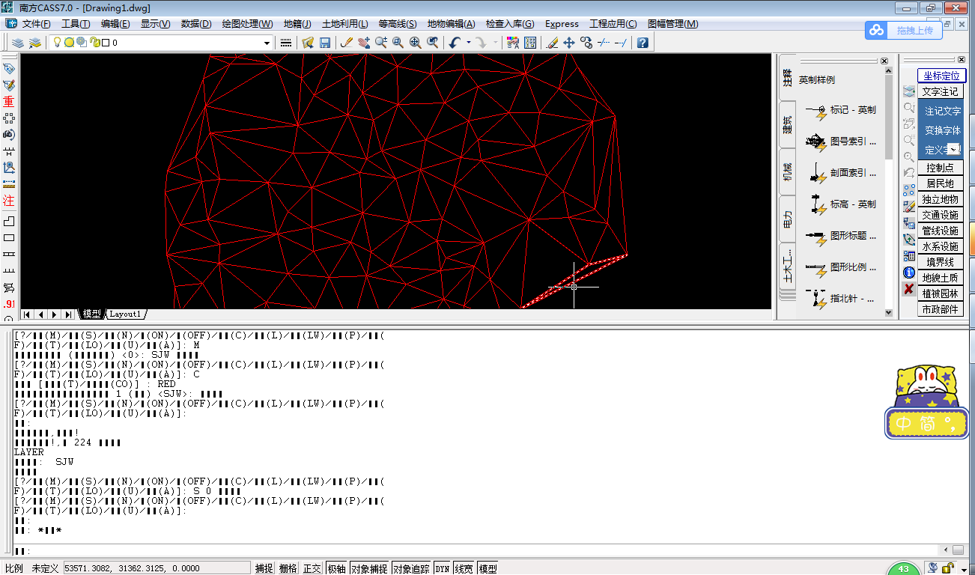The width and height of the screenshot is (975, 575).
Task: Enable 栅格 grid display
Action: click(x=288, y=568)
